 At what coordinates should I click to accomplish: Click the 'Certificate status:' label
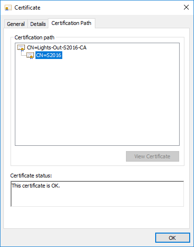point(31,176)
